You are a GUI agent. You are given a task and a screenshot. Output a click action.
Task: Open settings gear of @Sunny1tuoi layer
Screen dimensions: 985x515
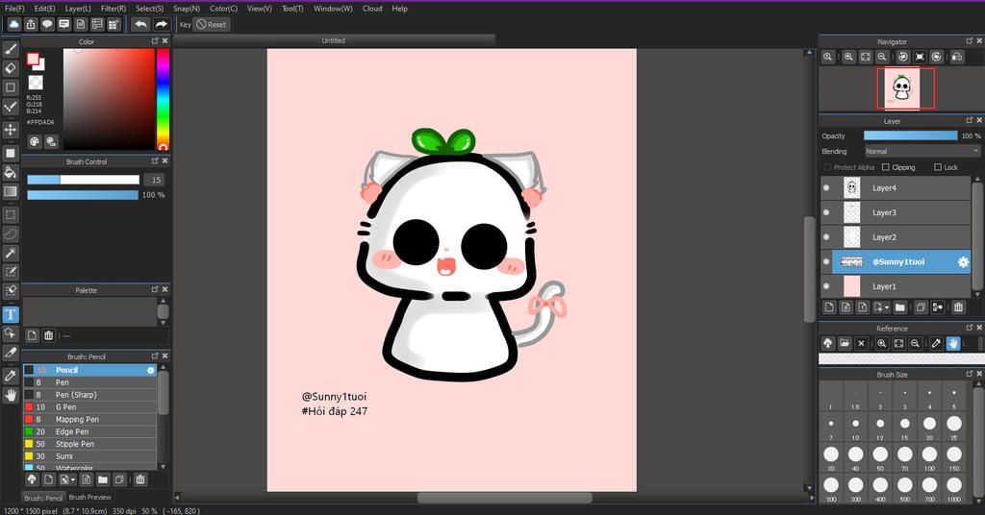point(962,262)
